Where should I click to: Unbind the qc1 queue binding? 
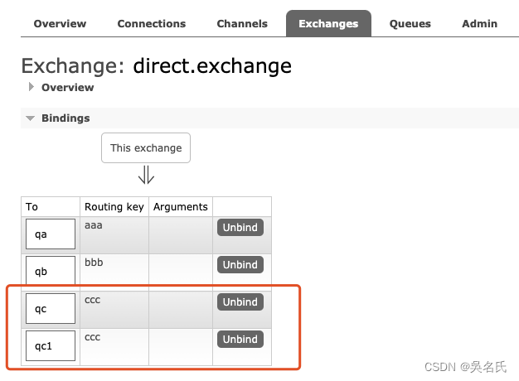coord(240,340)
